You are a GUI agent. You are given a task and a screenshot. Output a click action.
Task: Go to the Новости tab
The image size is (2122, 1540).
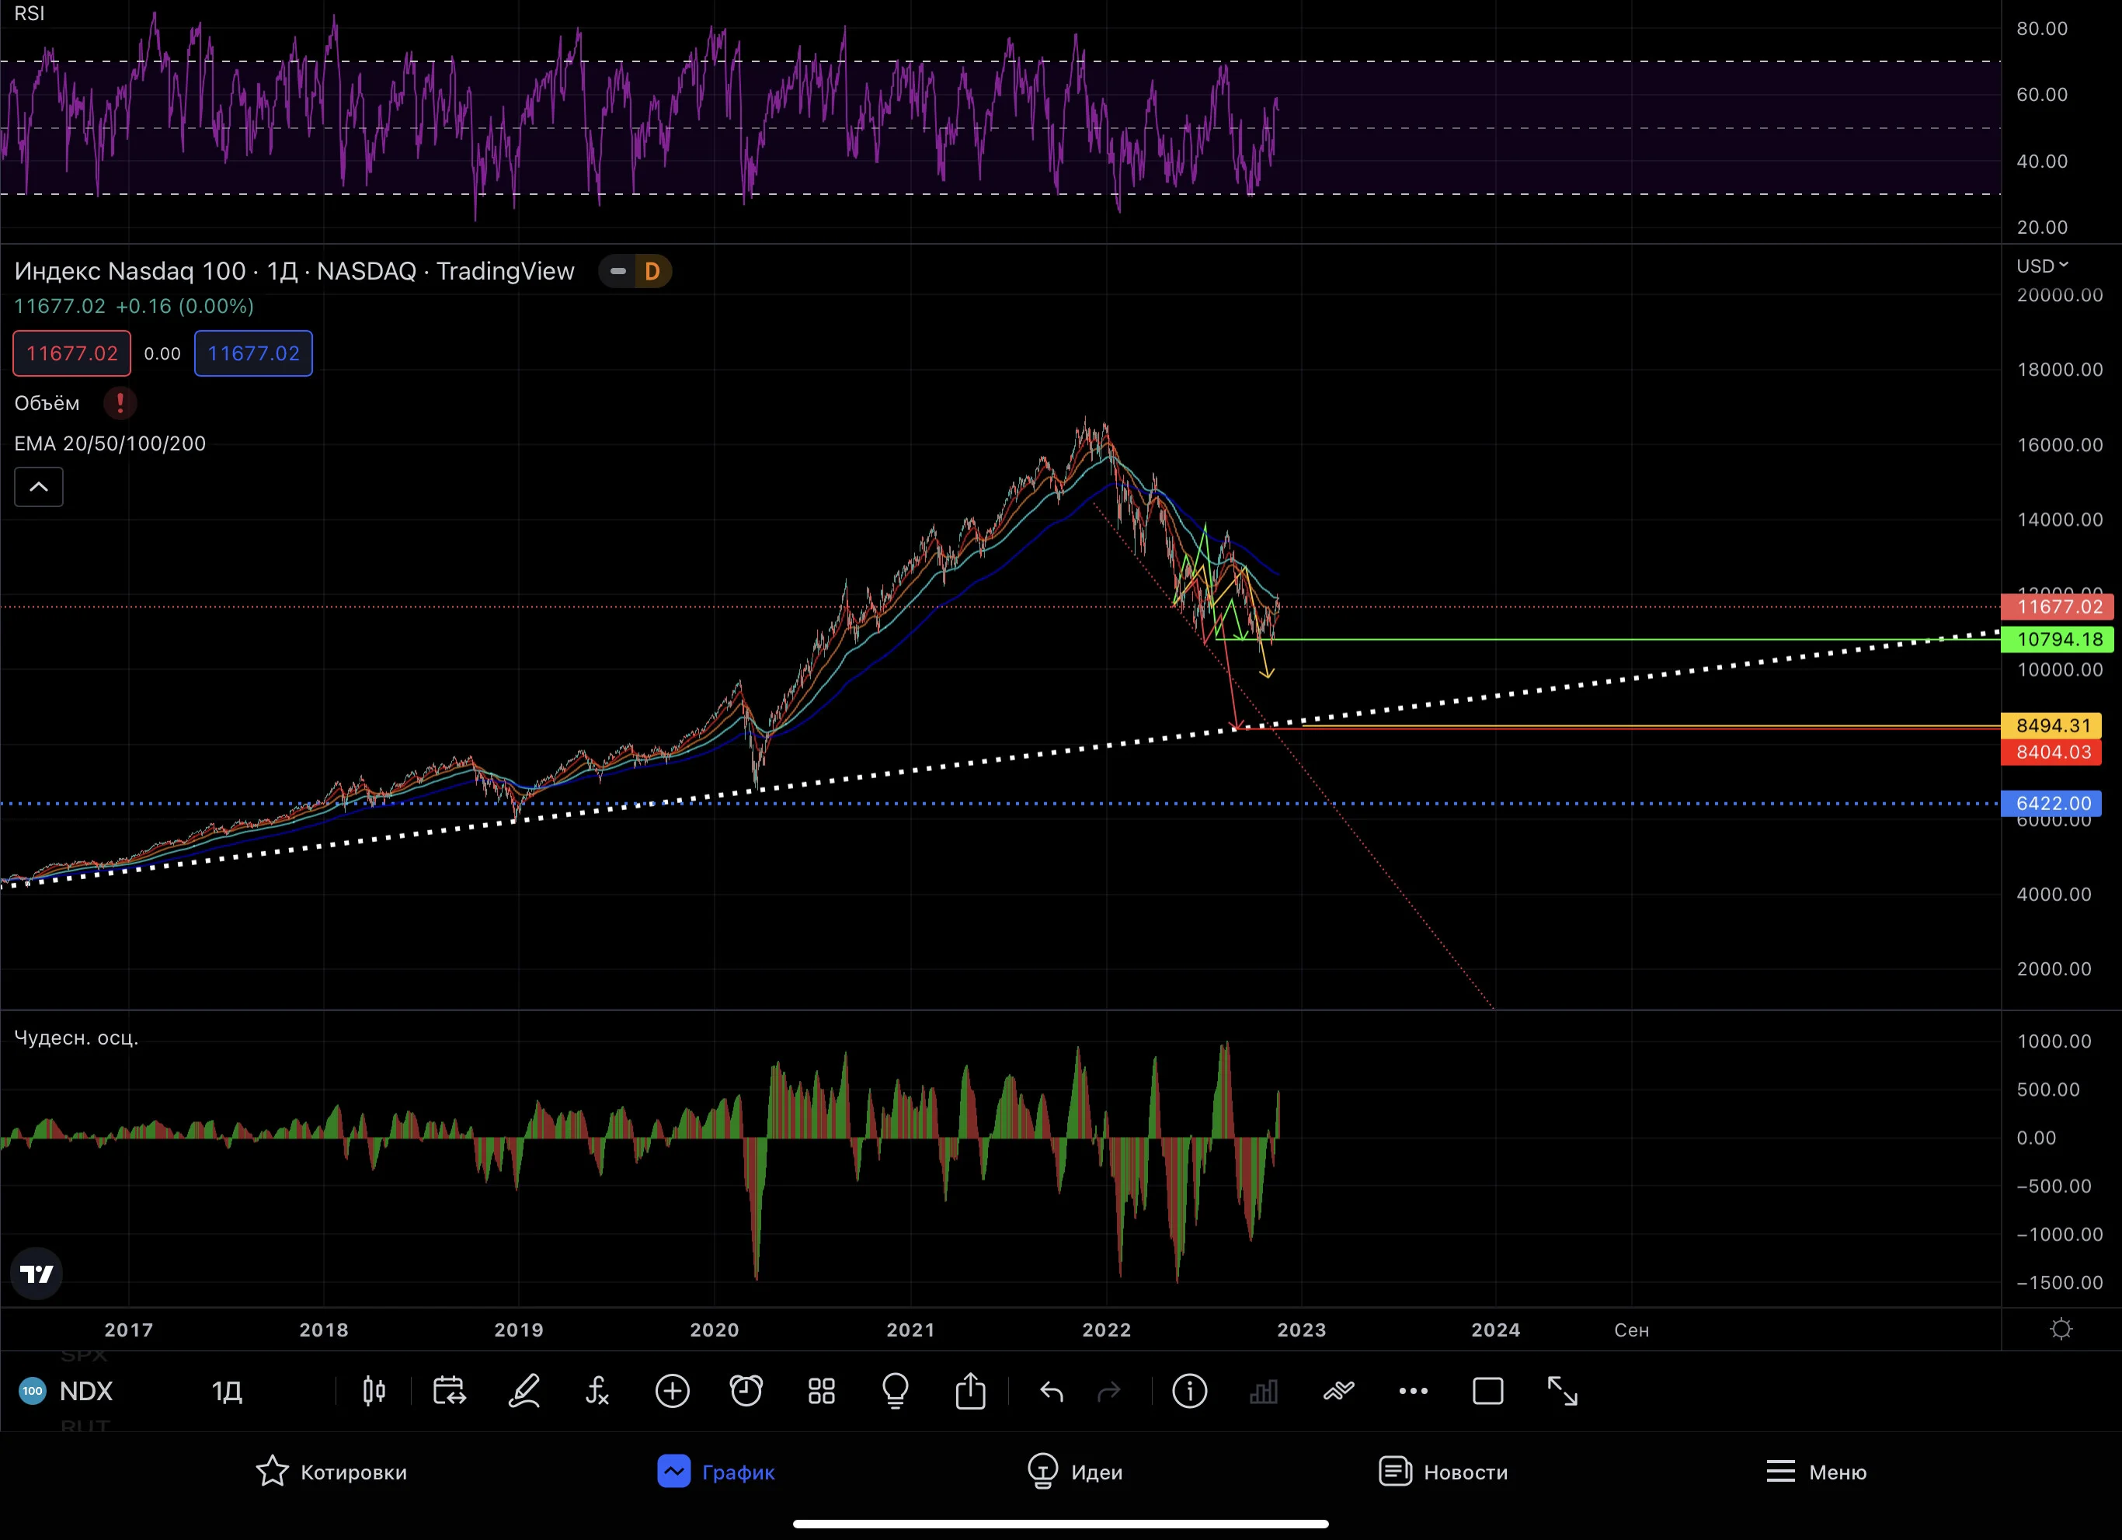pyautogui.click(x=1444, y=1472)
